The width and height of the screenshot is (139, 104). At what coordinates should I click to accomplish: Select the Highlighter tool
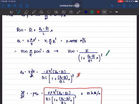34,12
